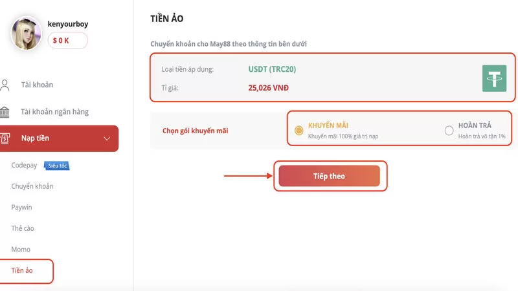This screenshot has width=518, height=291.
Task: Click the account person icon
Action: pos(6,85)
